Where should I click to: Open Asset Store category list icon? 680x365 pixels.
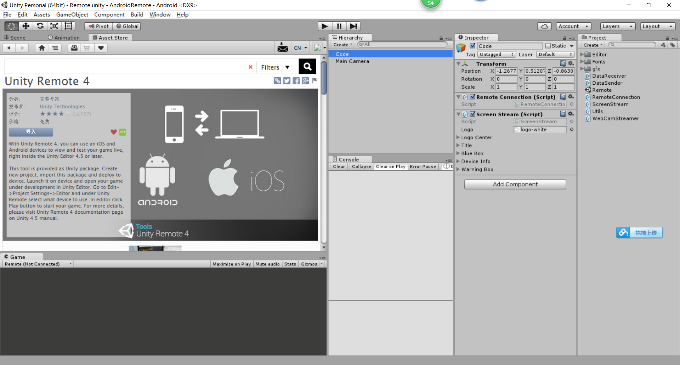point(55,48)
